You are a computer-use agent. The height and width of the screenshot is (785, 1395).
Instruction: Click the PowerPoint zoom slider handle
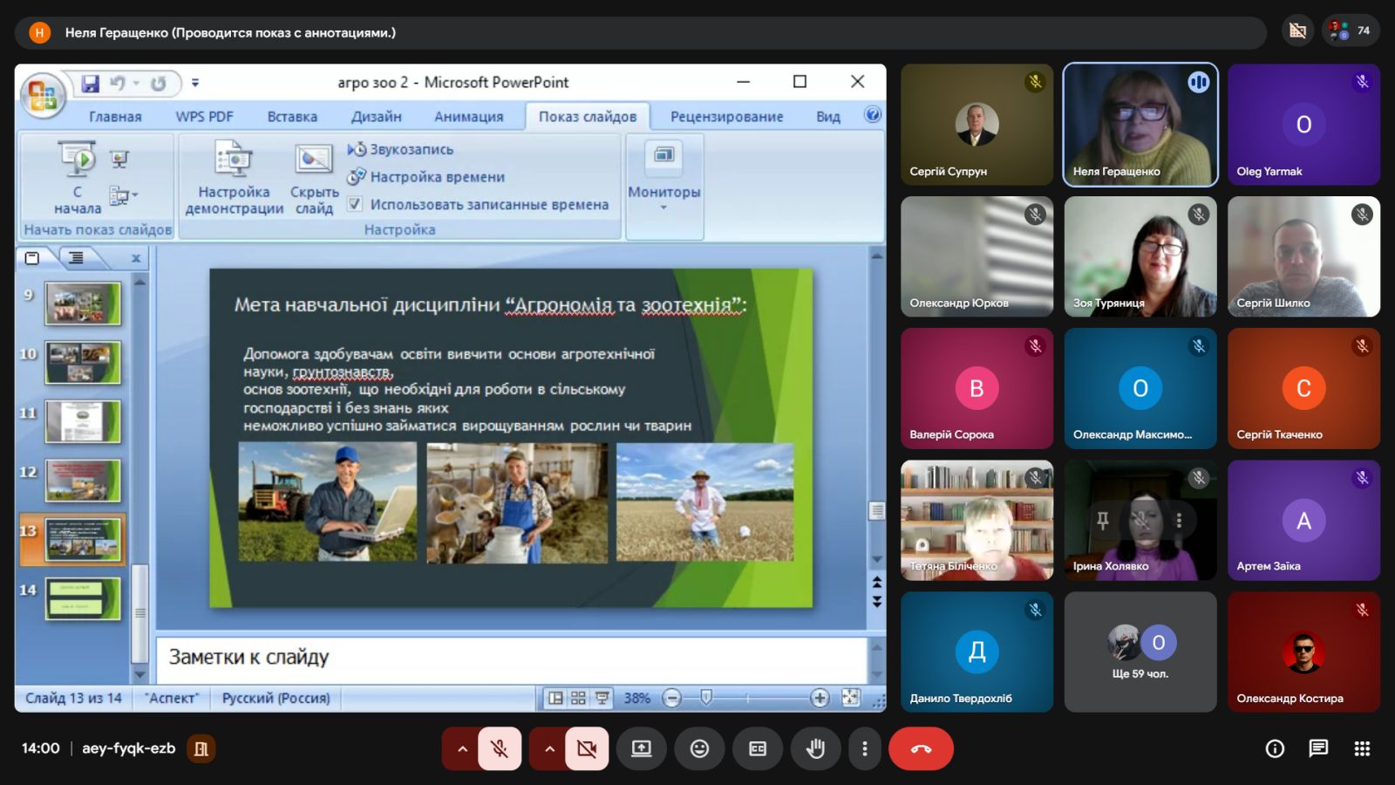point(706,697)
